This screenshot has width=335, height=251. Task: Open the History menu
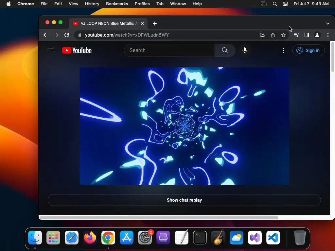tap(92, 4)
